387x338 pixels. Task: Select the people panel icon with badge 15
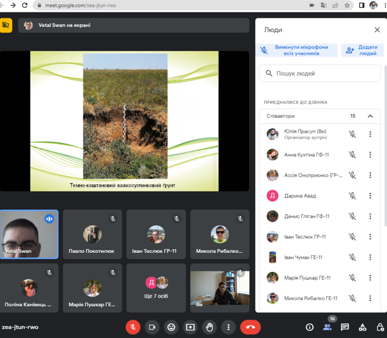pyautogui.click(x=327, y=327)
